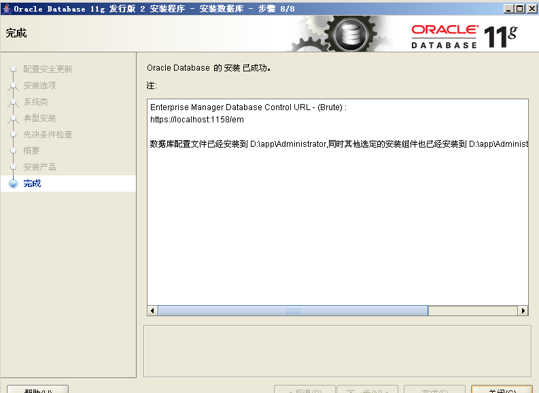
Task: Click the scrollbar's left arrow
Action: pos(152,311)
